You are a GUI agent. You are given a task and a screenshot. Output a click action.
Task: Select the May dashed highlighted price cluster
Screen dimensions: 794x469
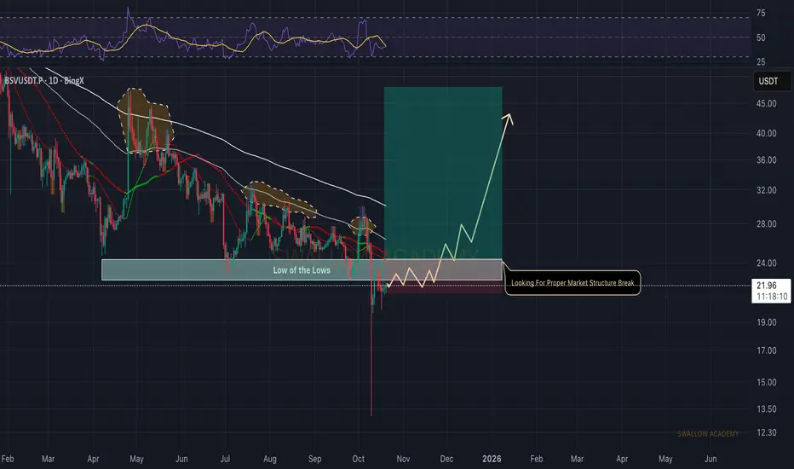pos(146,122)
